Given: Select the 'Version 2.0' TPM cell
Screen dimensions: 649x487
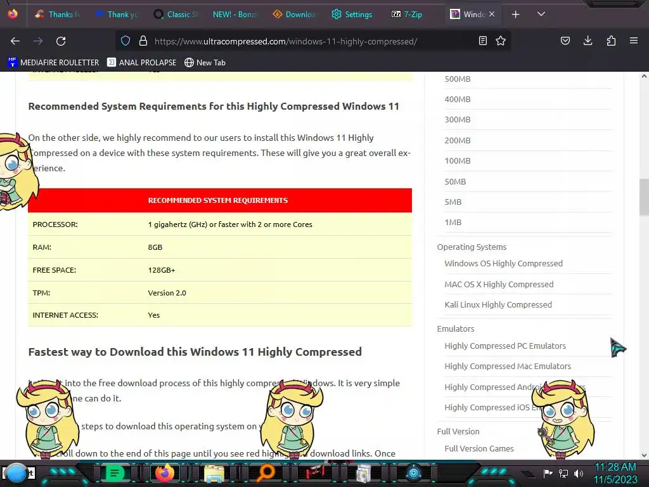Looking at the screenshot, I should pyautogui.click(x=167, y=293).
